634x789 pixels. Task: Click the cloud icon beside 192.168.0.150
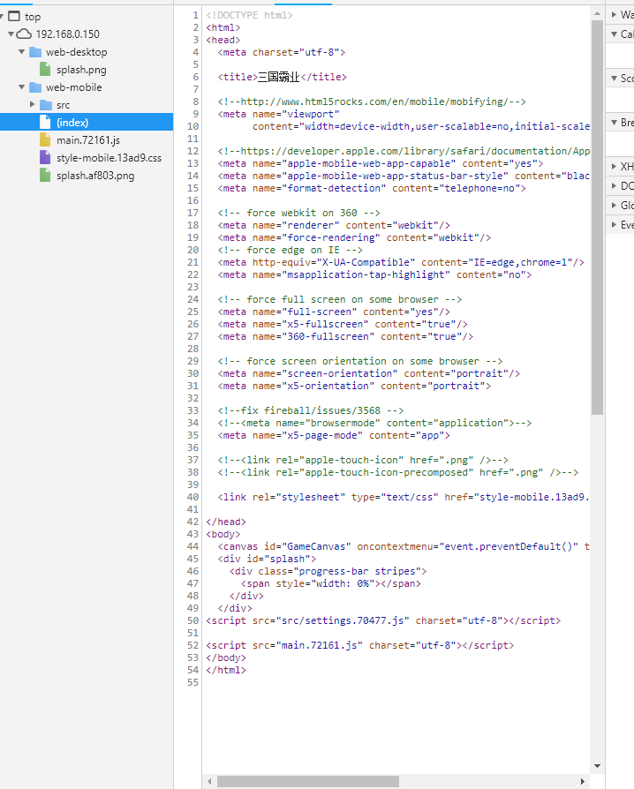[x=24, y=34]
